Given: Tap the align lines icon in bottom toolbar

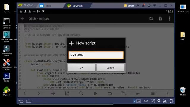Looking at the screenshot, I should (x=138, y=93).
